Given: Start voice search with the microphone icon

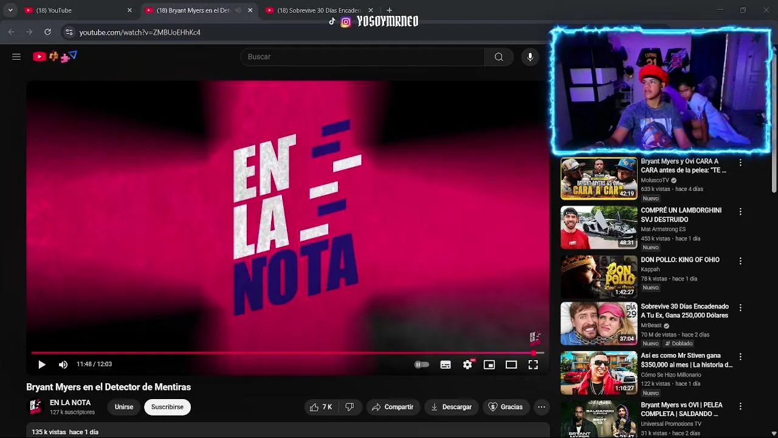Looking at the screenshot, I should click(x=530, y=57).
